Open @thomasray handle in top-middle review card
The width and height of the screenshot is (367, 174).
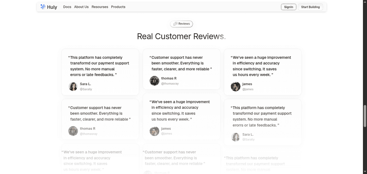tap(170, 84)
